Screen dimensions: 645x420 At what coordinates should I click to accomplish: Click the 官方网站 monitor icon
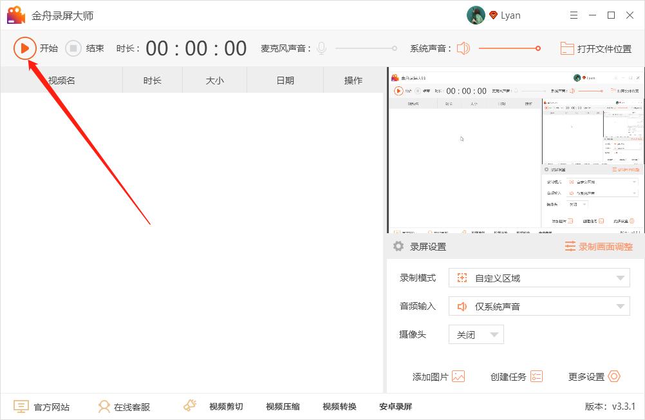point(21,406)
